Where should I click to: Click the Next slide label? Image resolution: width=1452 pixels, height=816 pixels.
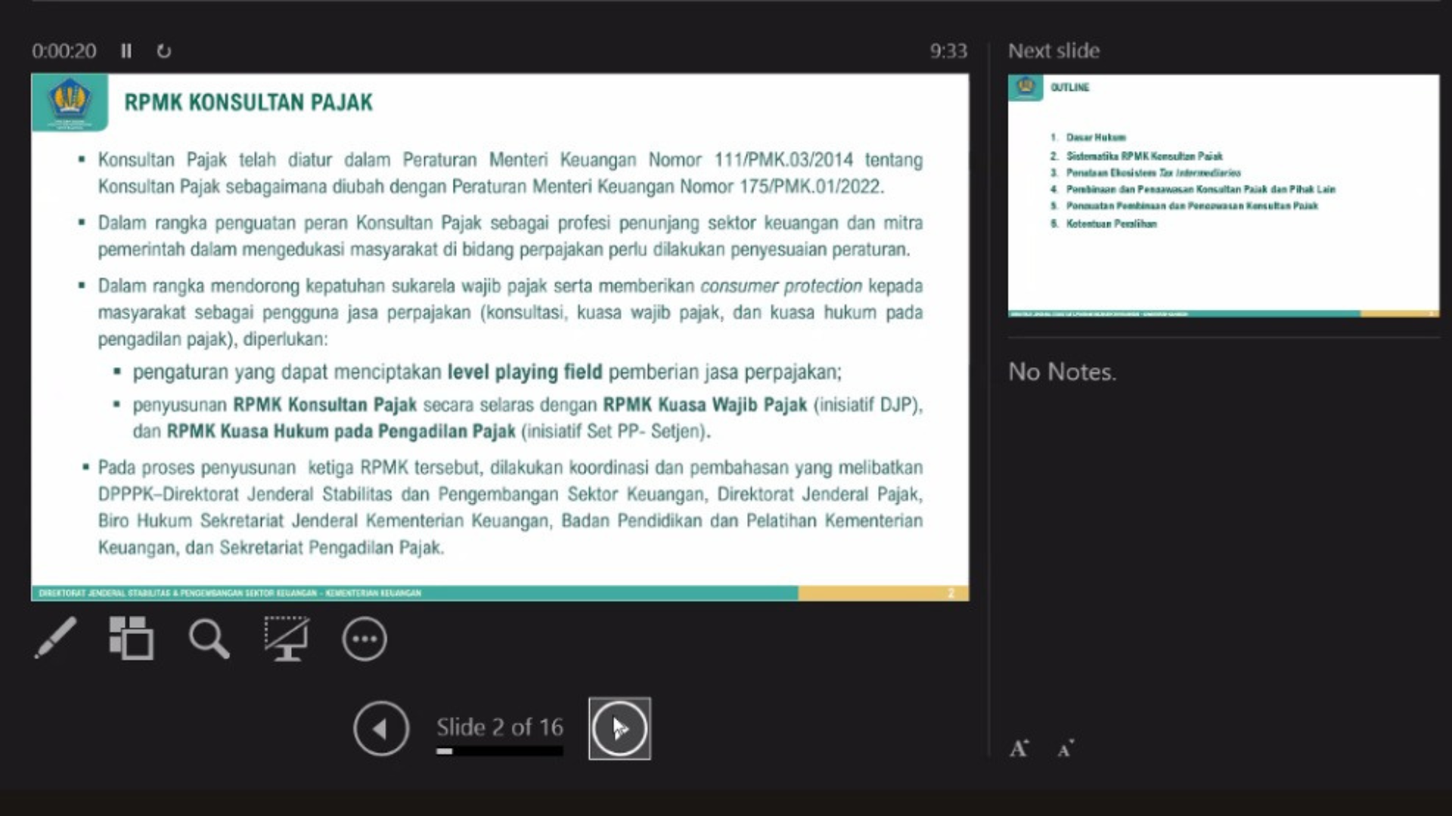pos(1053,51)
